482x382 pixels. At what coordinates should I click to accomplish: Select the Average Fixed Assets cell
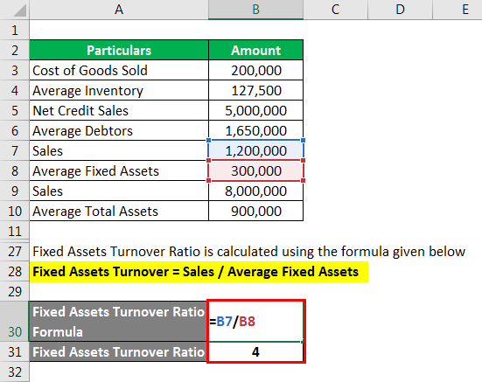click(x=119, y=170)
